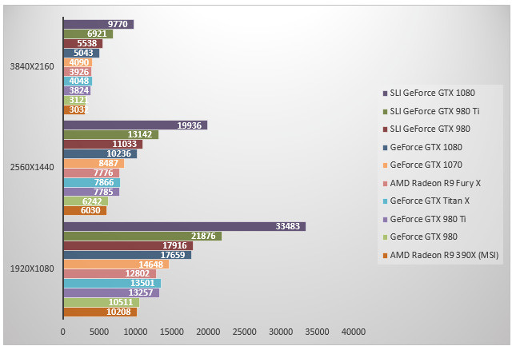Click the data label 7776
Viewport: 516px width, 350px height.
point(103,173)
